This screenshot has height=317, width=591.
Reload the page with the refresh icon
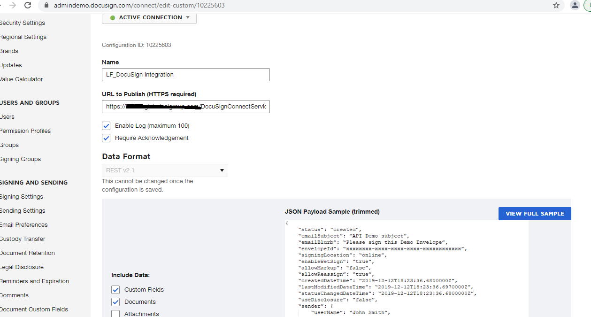click(x=28, y=5)
